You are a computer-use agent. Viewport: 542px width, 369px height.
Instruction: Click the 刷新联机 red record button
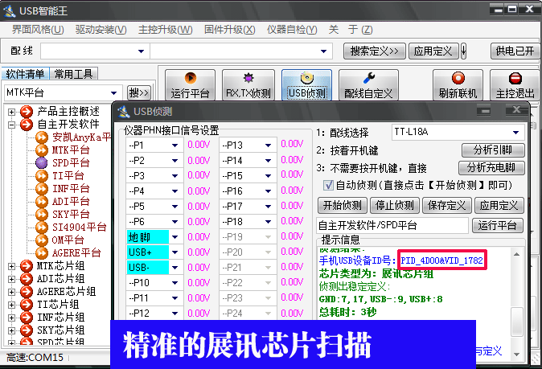point(458,85)
